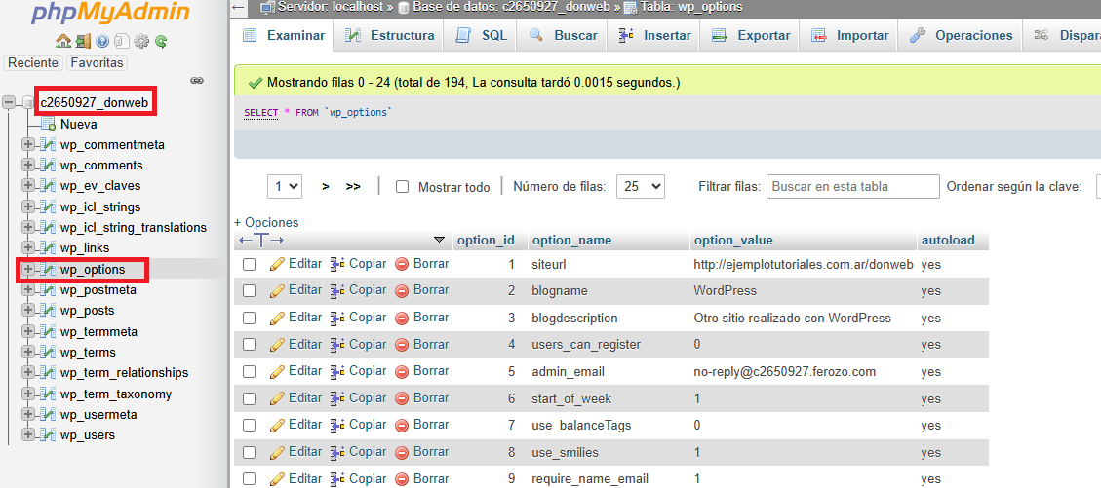Viewport: 1101px width, 488px height.
Task: Click the red Borrar icon for blogdescription row
Action: (x=402, y=319)
